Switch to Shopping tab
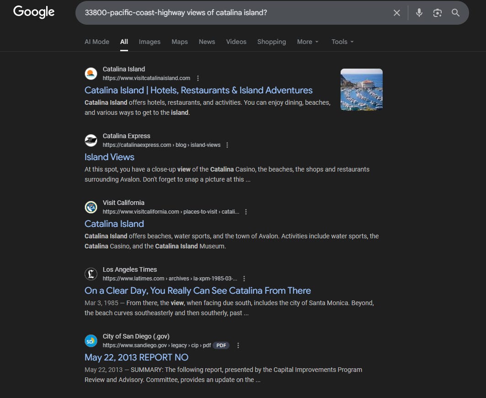This screenshot has height=398, width=486. coord(272,42)
